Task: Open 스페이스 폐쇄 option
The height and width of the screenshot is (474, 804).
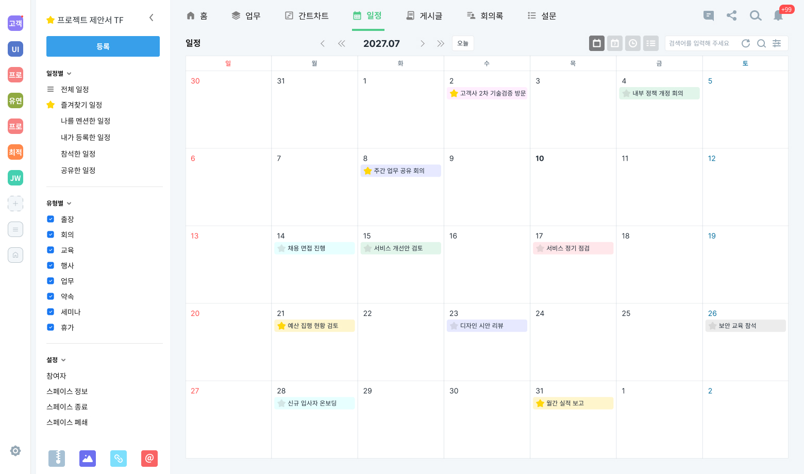Action: point(67,422)
